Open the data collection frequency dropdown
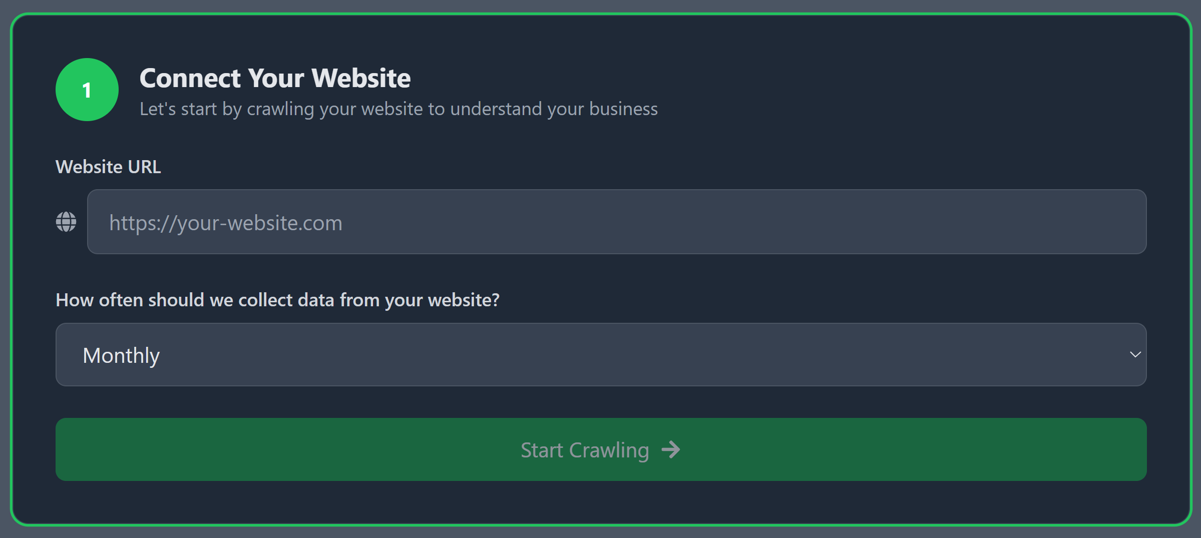The height and width of the screenshot is (538, 1201). pyautogui.click(x=600, y=355)
